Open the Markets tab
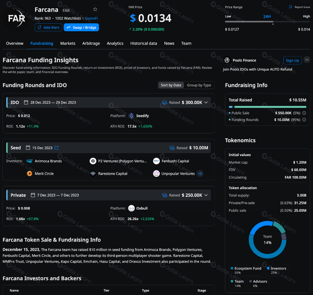The width and height of the screenshot is (313, 295). pyautogui.click(x=68, y=43)
